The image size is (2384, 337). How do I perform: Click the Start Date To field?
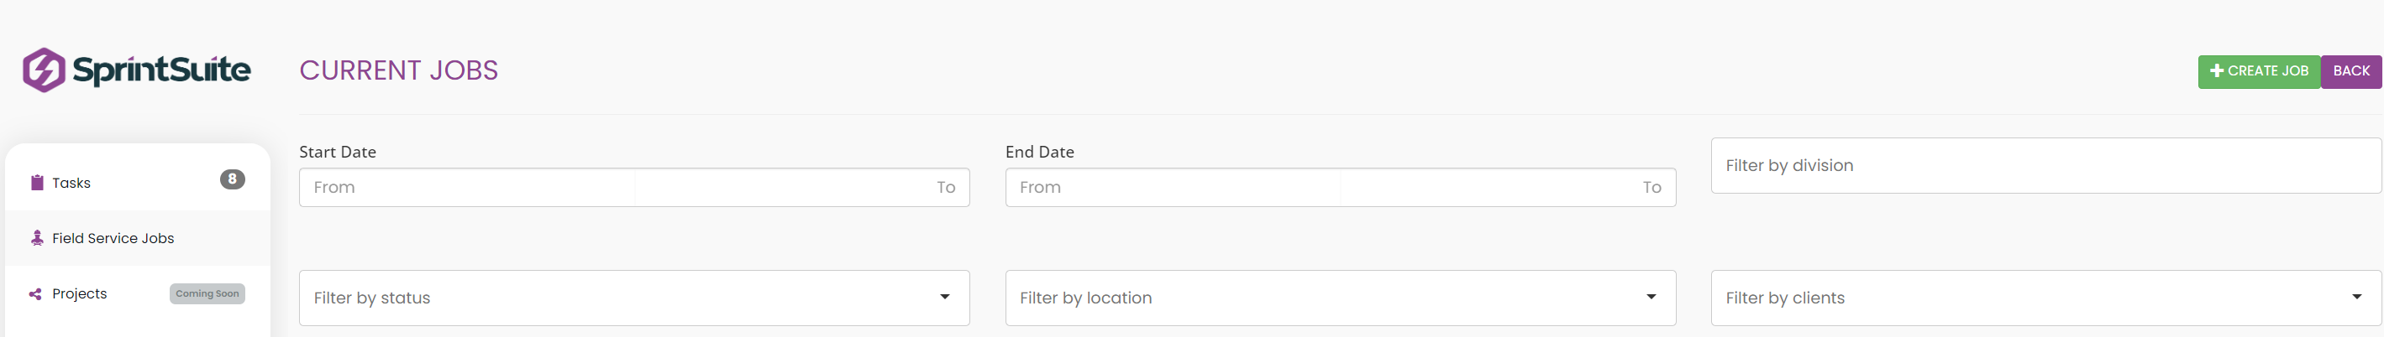pos(801,188)
